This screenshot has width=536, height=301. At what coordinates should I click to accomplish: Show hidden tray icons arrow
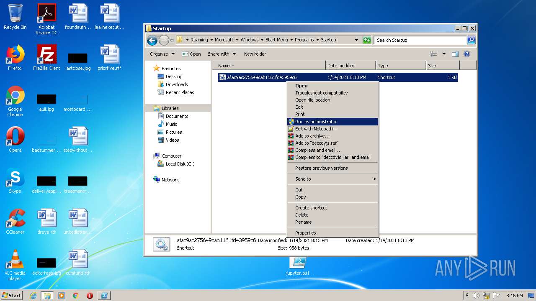click(x=467, y=296)
